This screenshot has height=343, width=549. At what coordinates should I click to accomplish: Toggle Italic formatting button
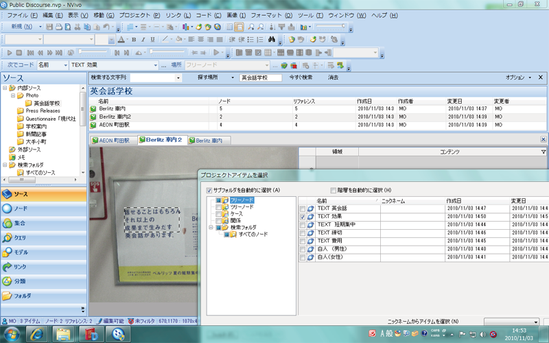coord(143,40)
